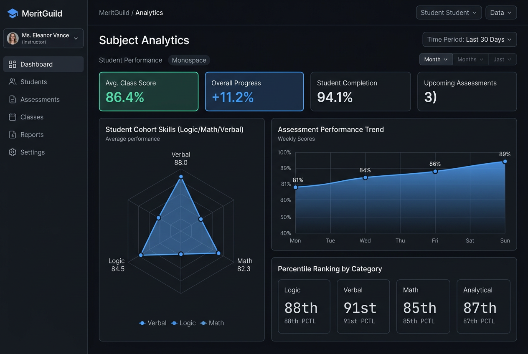Viewport: 528px width, 354px height.
Task: Click the Monospace tag pill
Action: click(189, 60)
